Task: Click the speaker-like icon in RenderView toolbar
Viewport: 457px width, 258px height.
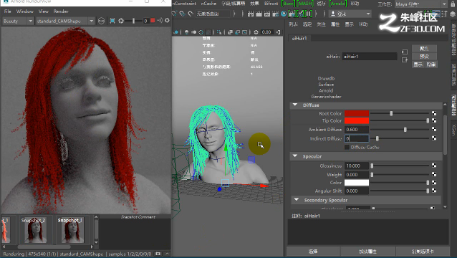Action: (160, 20)
